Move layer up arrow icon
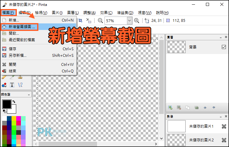Image resolution: width=229 pixels, height=147 pixels. 205,108
